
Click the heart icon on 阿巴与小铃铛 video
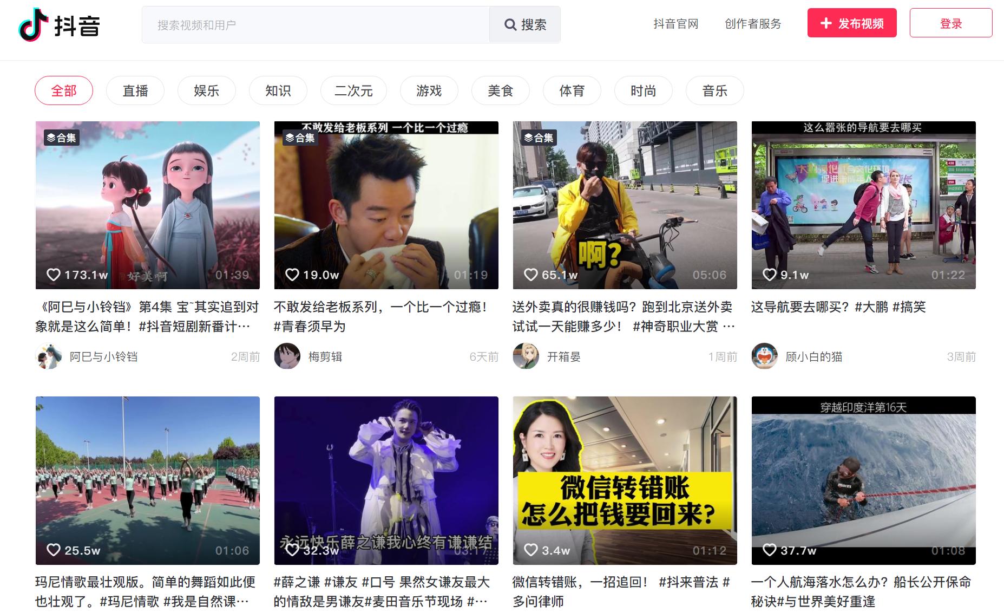(53, 275)
